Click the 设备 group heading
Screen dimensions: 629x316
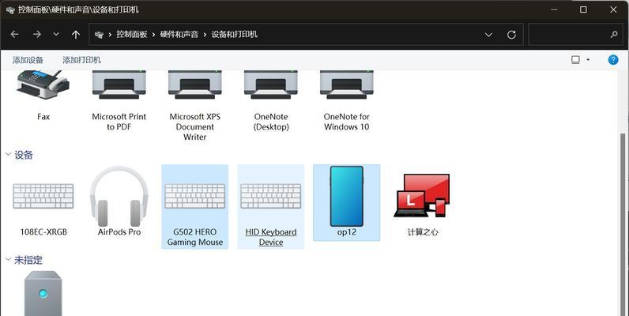24,155
